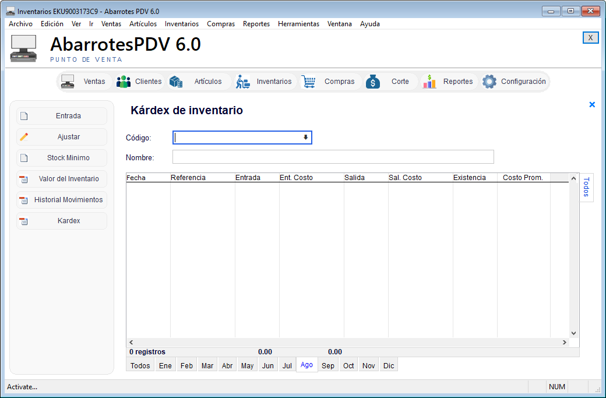606x398 pixels.
Task: Select the May month tab
Action: 247,365
